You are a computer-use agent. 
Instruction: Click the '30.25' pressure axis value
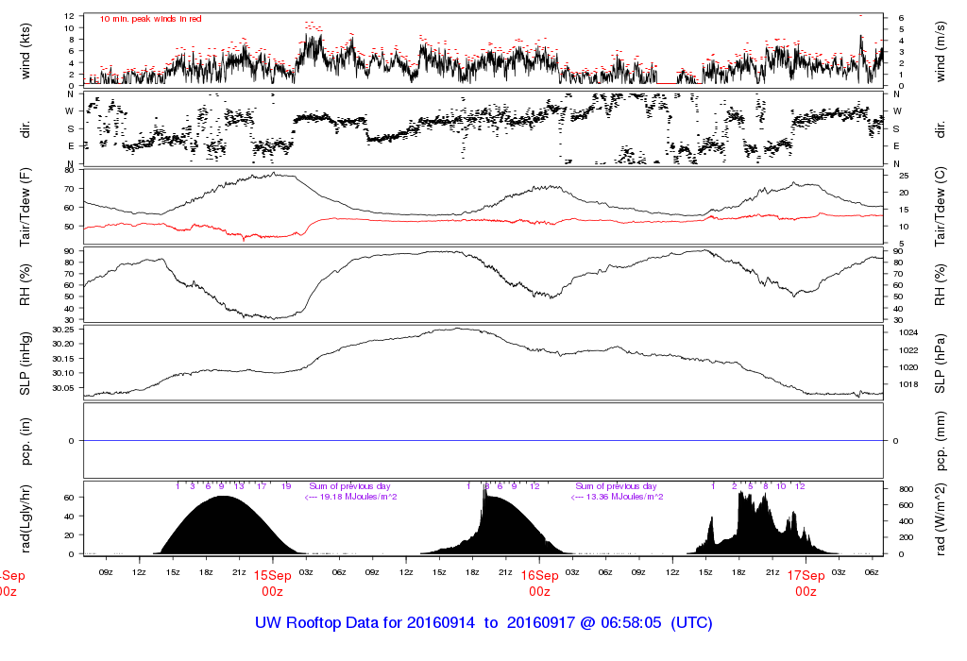pyautogui.click(x=63, y=330)
